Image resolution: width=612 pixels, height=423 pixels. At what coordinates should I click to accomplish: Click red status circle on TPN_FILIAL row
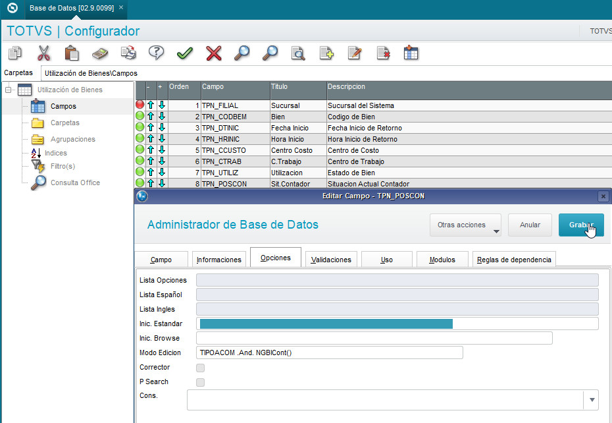tap(140, 104)
